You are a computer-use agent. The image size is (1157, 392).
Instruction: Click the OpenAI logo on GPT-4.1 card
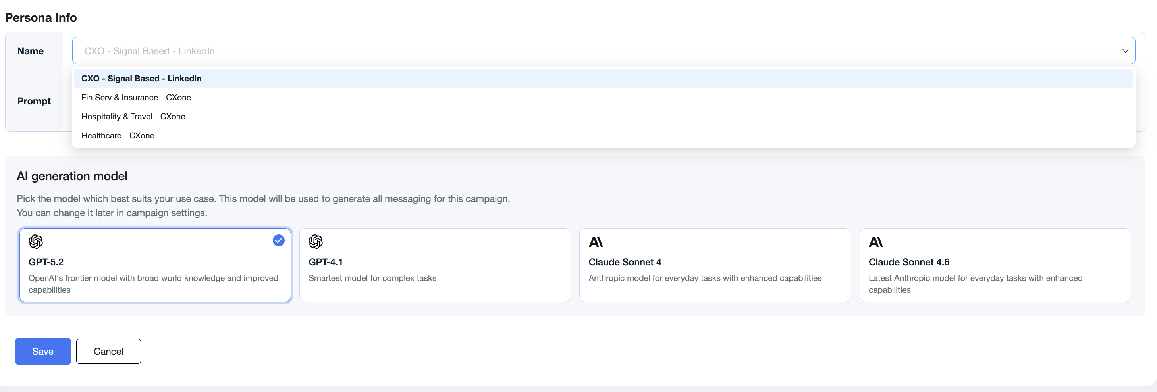316,242
